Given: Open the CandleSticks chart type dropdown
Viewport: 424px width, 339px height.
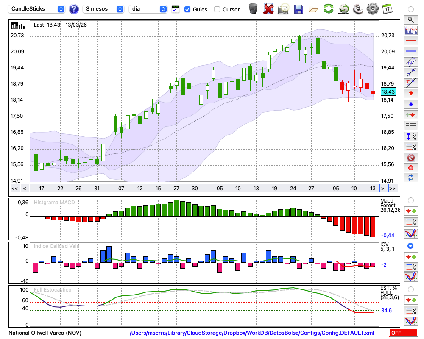Looking at the screenshot, I should (x=36, y=9).
